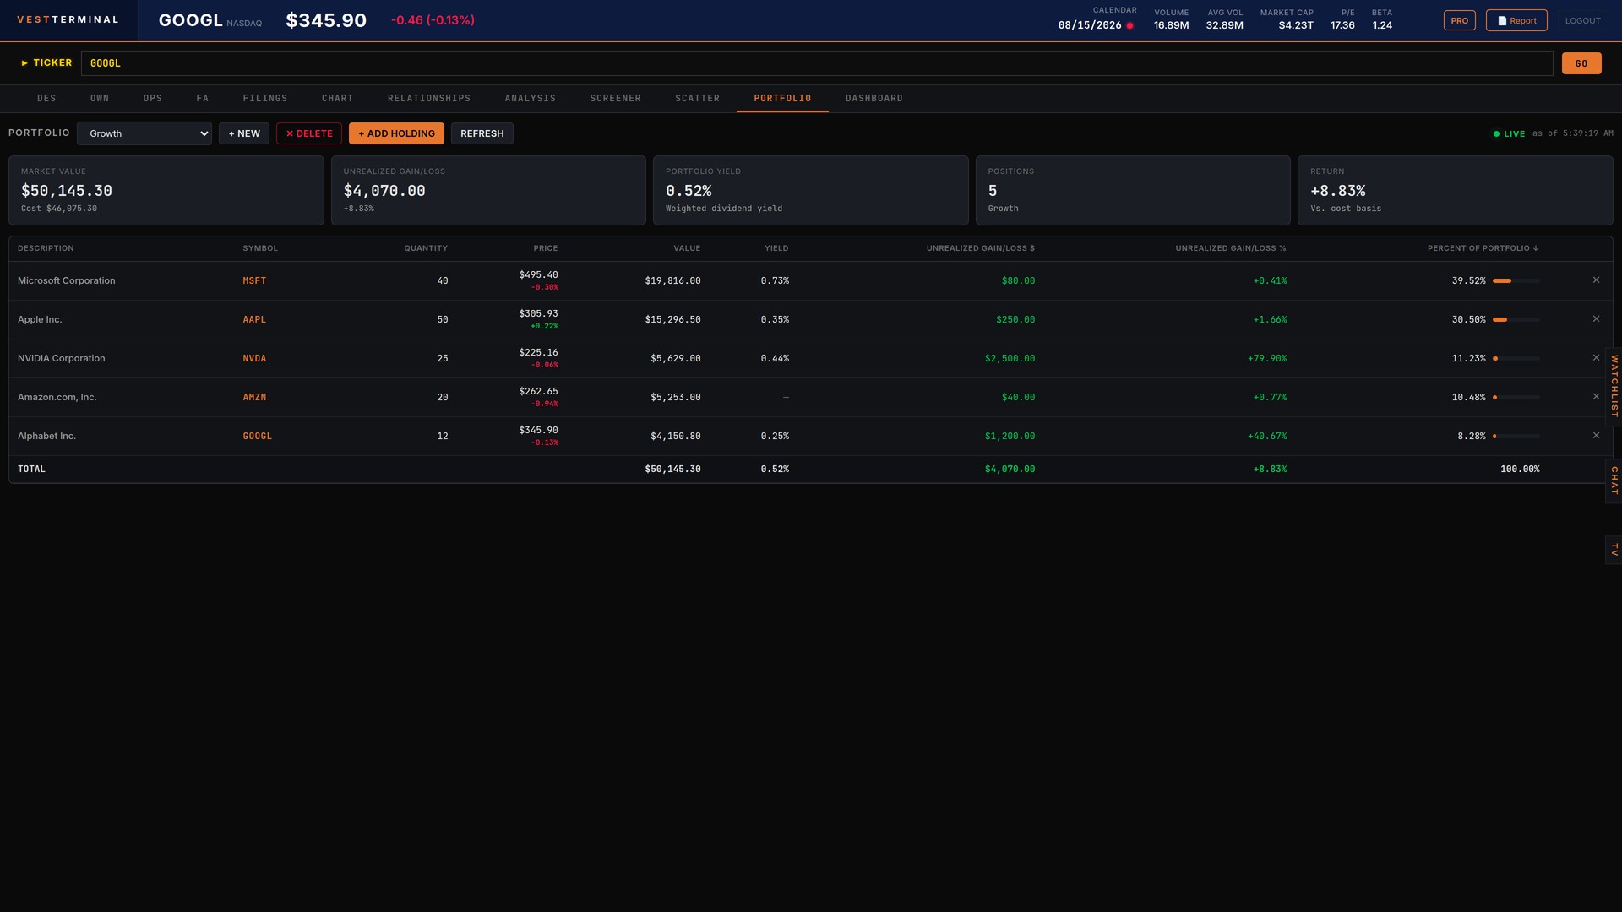This screenshot has height=912, width=1622.
Task: Click Alphabet's +40.67% gain percent
Action: click(1267, 436)
